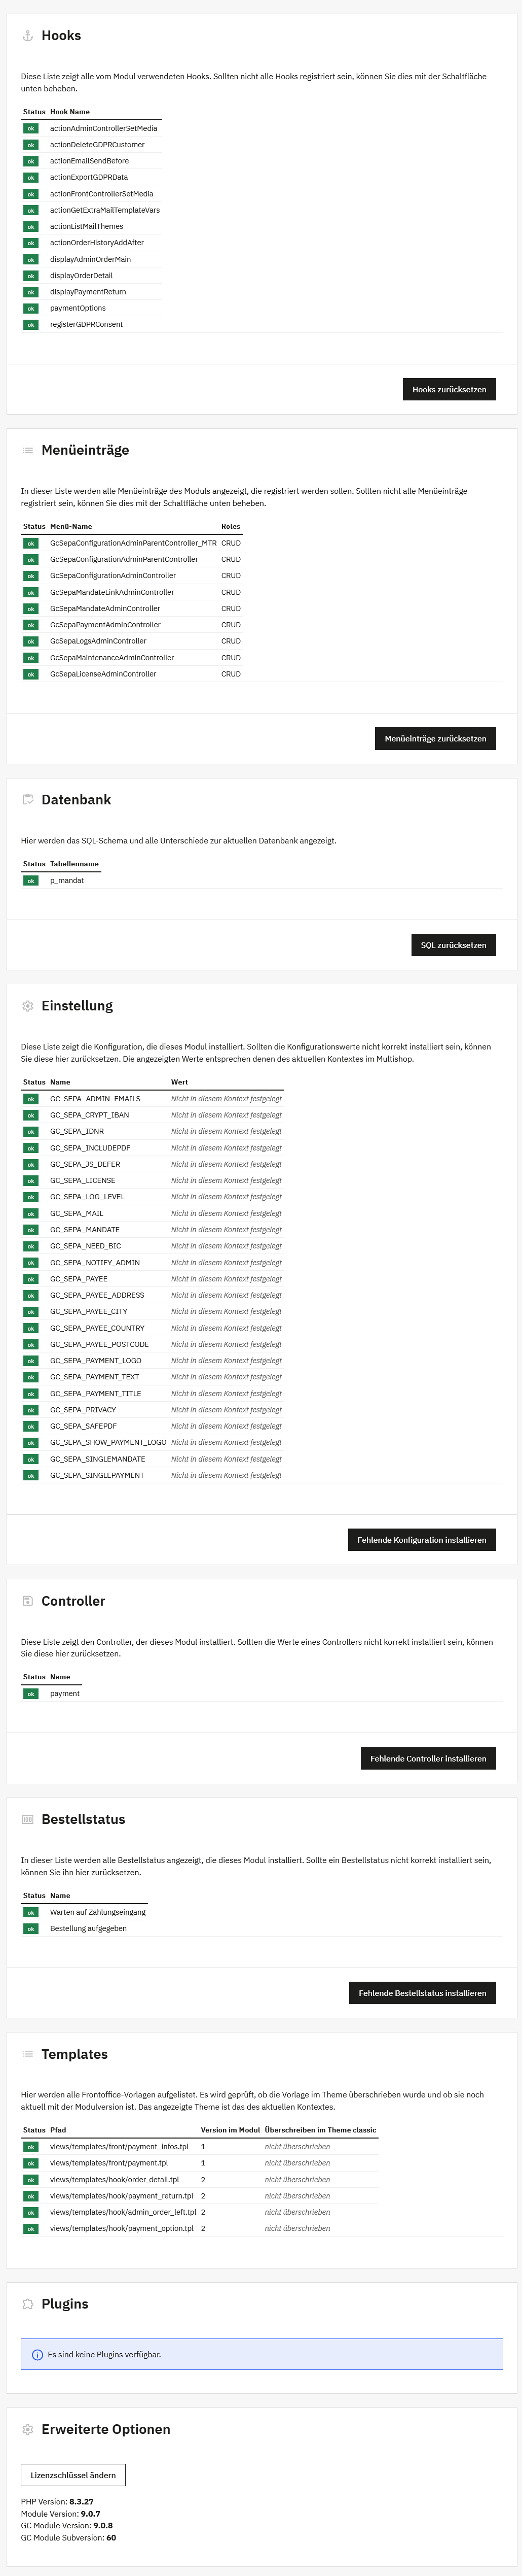
Task: Install missing controllers via Fehlende Controller installieren
Action: click(427, 1758)
